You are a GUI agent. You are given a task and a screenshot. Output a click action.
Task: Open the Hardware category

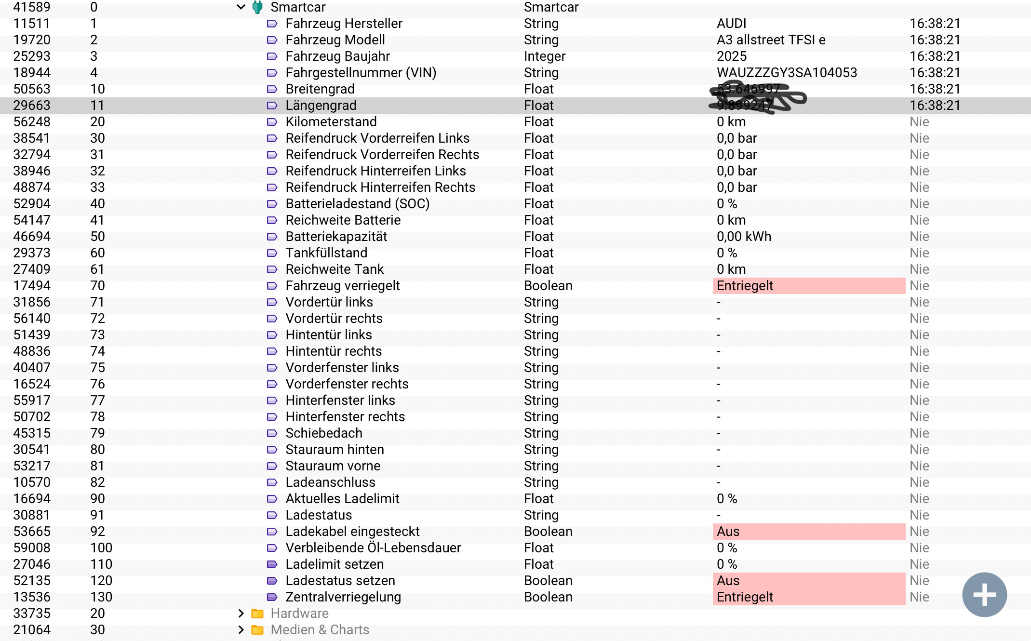(x=299, y=613)
